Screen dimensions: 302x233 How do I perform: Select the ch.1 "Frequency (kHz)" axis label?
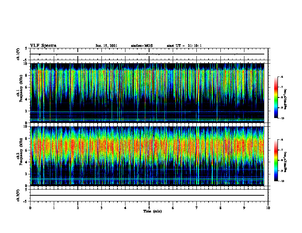click(x=21, y=88)
